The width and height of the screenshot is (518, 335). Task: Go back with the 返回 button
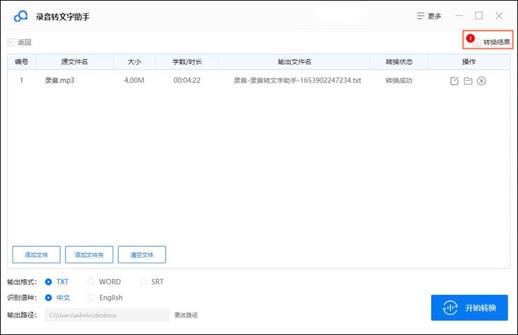coord(19,42)
